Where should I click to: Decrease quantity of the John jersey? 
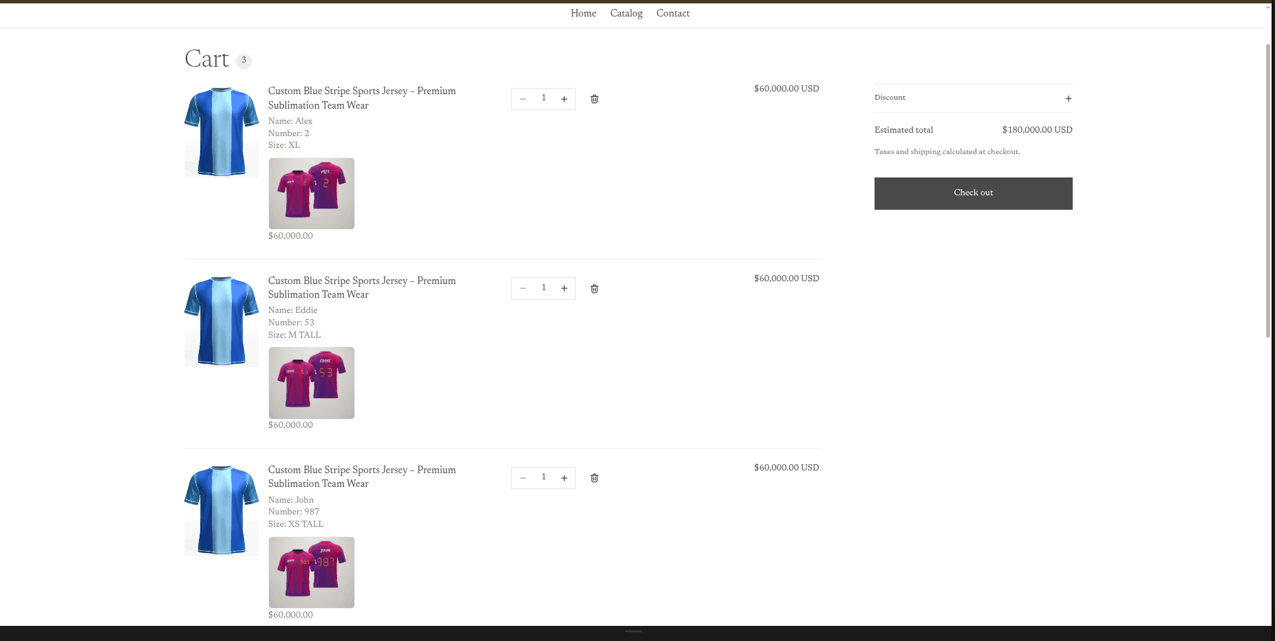pos(523,478)
